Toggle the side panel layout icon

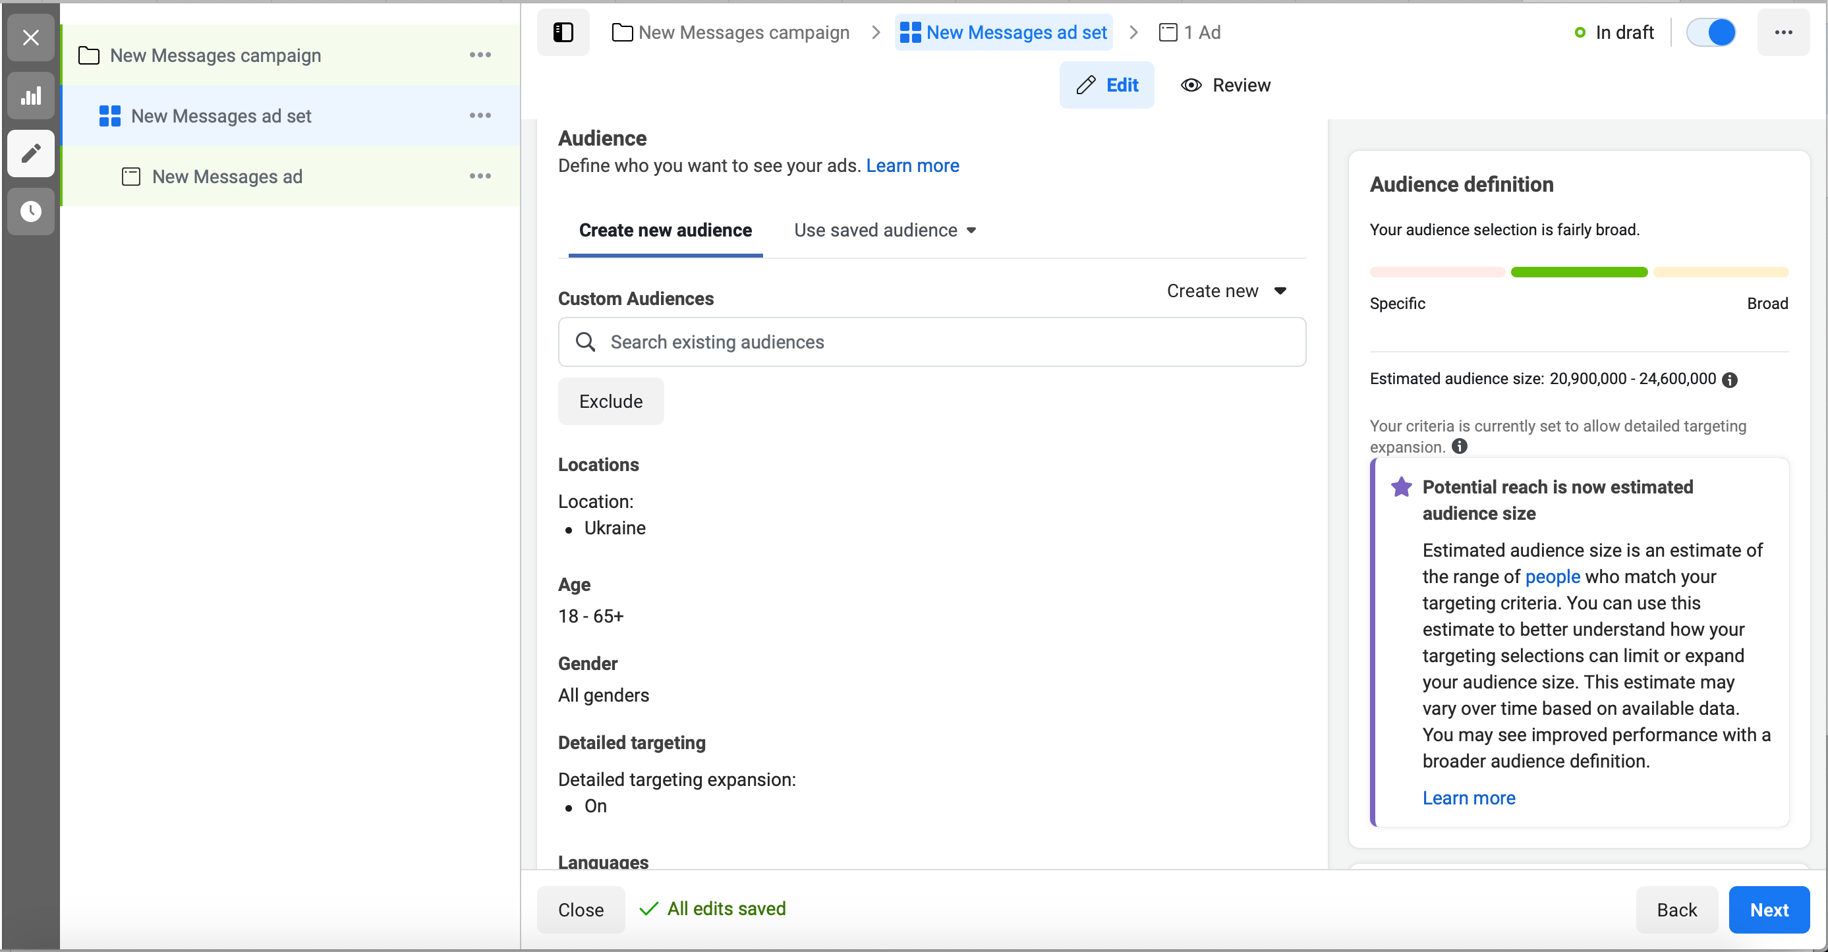(x=563, y=32)
